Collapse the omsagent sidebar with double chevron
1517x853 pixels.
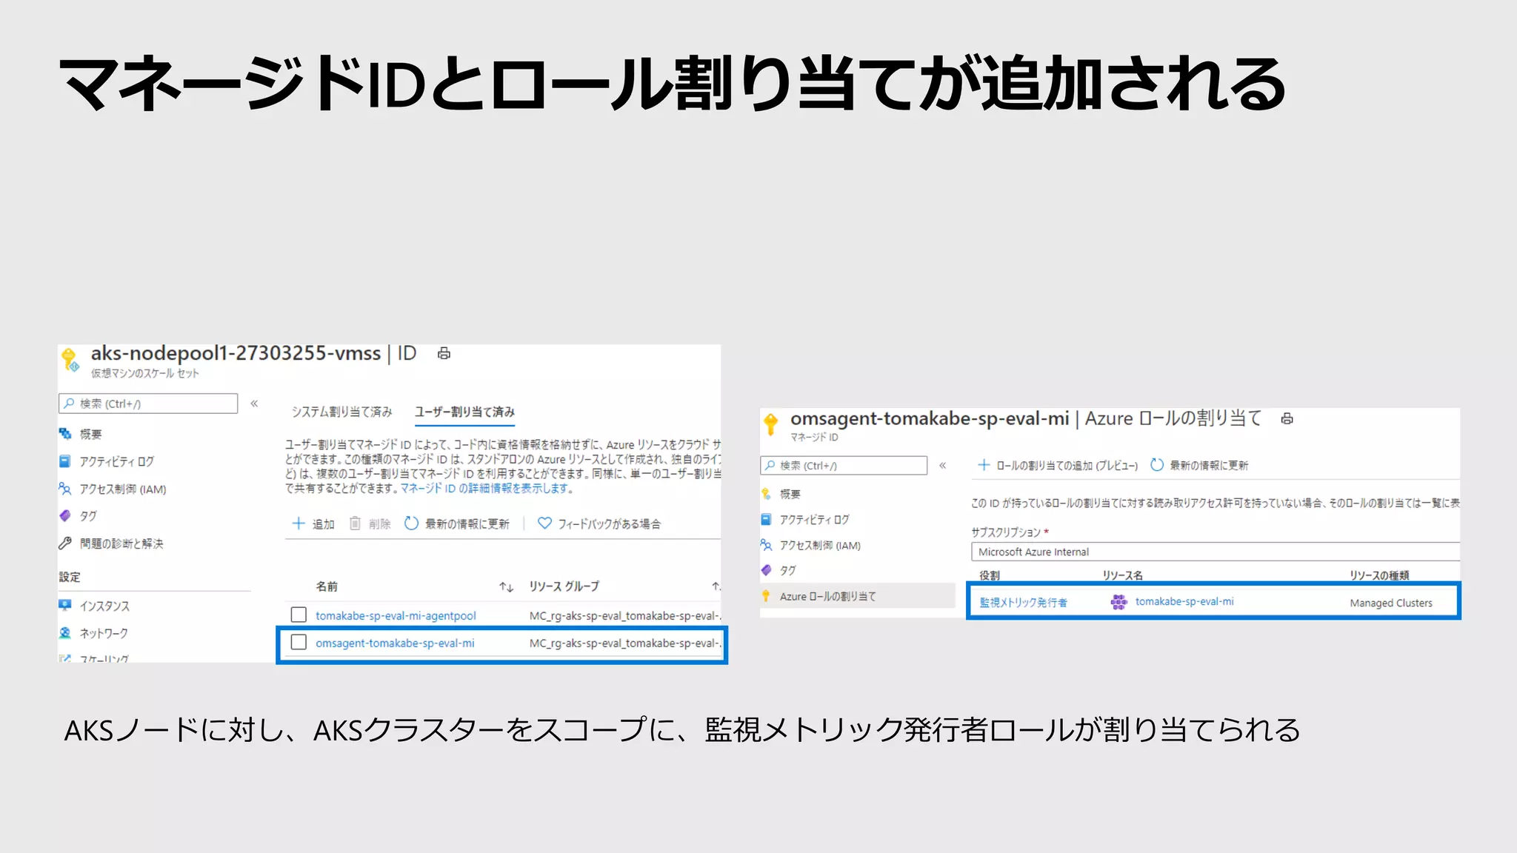[x=942, y=466]
